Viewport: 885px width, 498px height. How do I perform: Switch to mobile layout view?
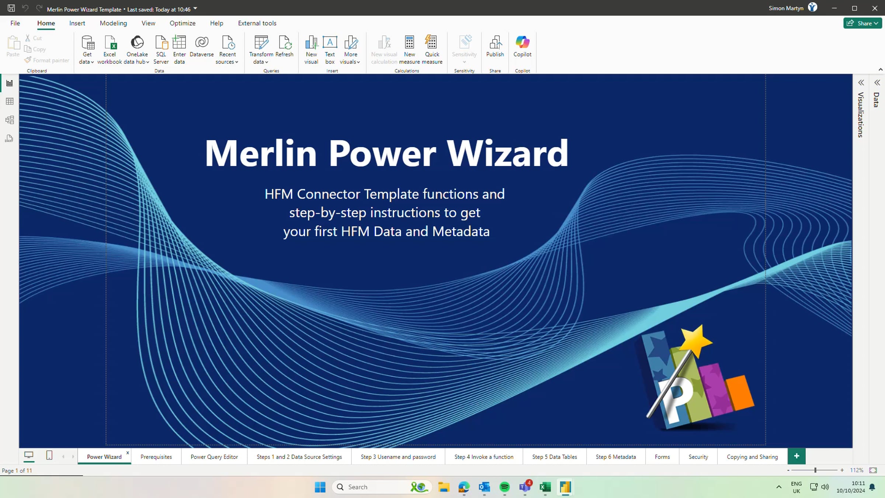coord(49,456)
